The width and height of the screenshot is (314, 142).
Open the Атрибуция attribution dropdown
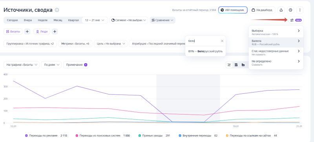point(157,44)
